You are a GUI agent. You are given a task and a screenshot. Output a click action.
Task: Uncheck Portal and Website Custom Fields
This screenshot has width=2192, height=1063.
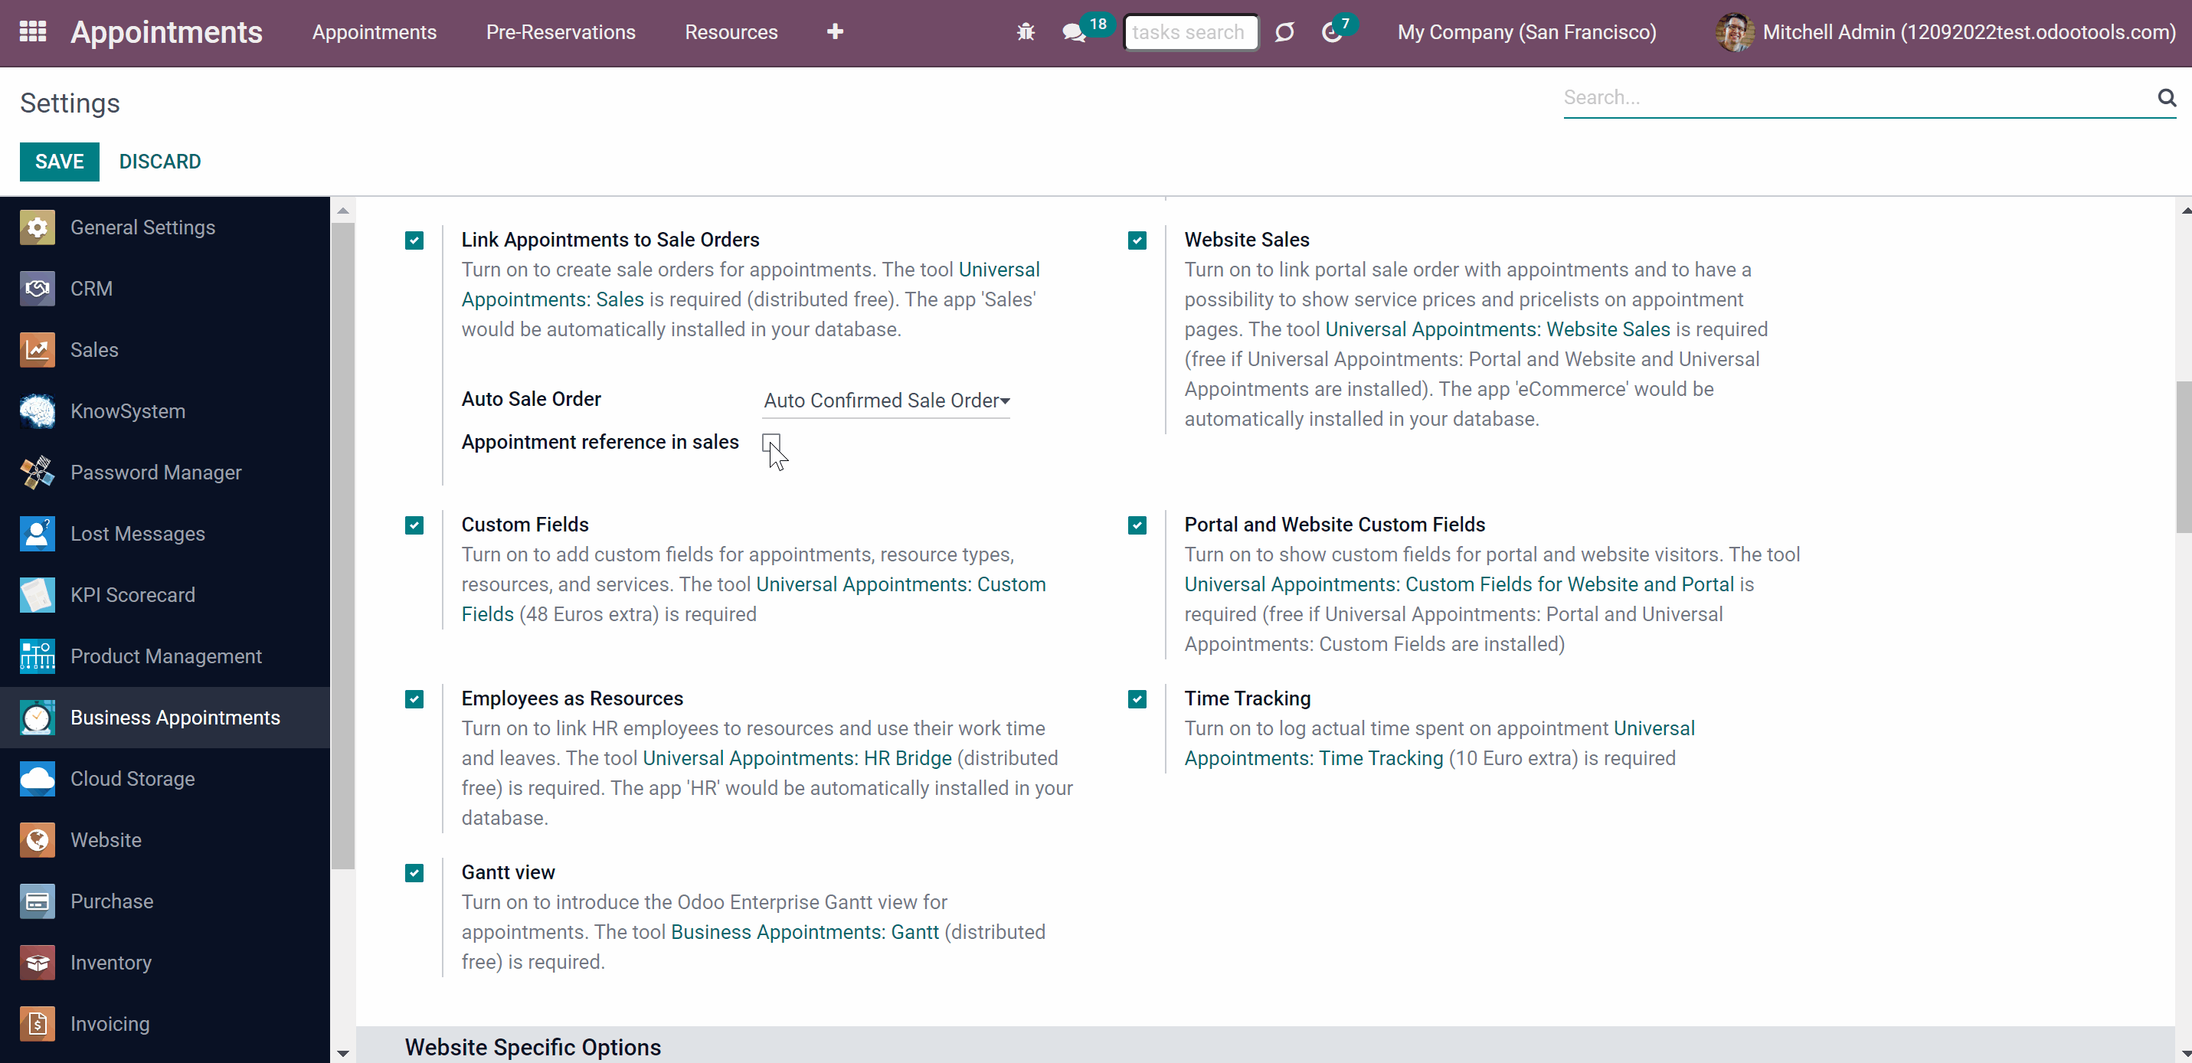1137,525
